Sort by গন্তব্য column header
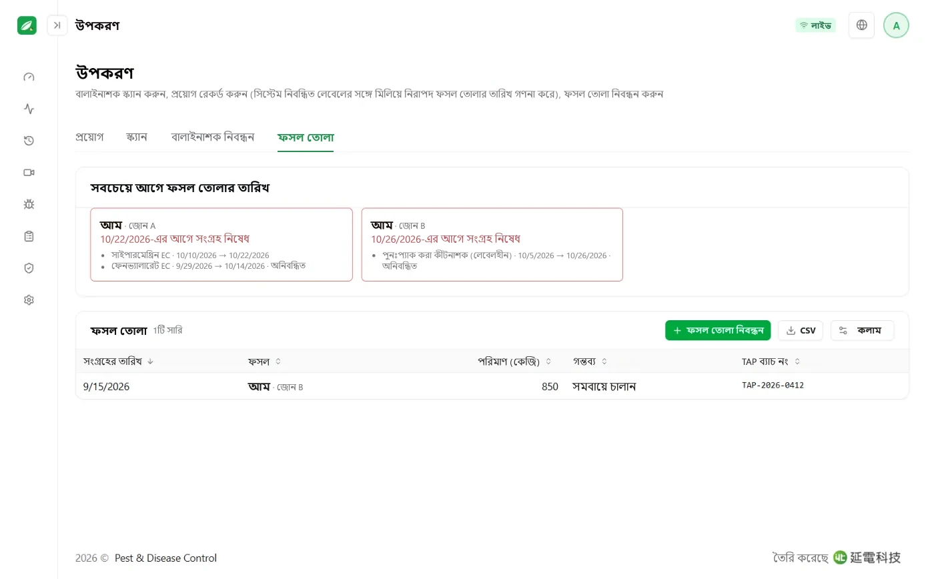 tap(590, 361)
